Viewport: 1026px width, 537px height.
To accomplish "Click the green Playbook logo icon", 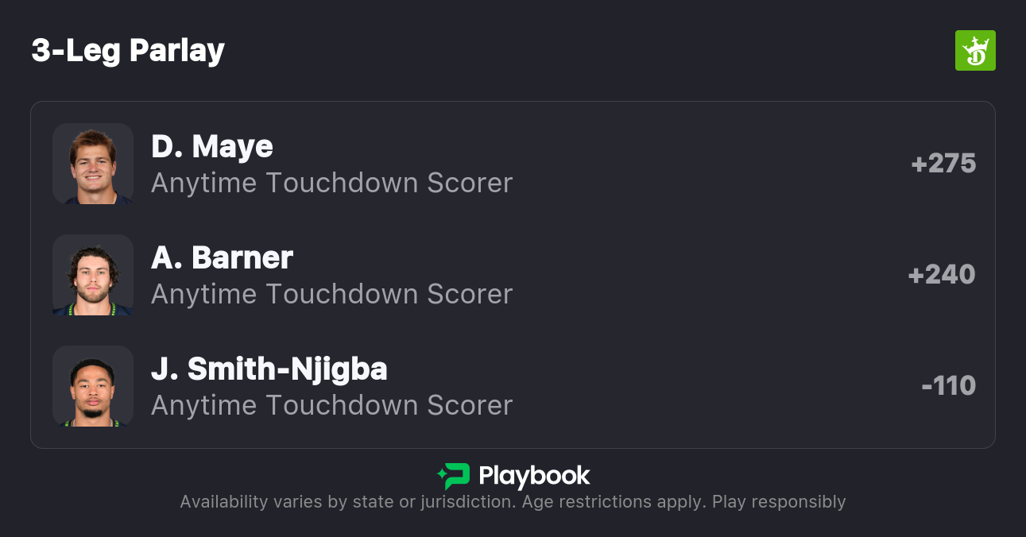I will point(454,476).
